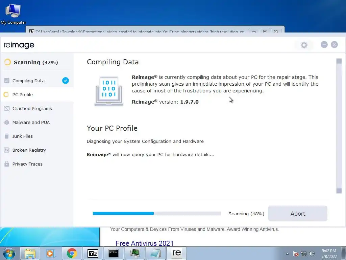The image size is (346, 260).
Task: Open Broken Registry section
Action: pos(36,150)
